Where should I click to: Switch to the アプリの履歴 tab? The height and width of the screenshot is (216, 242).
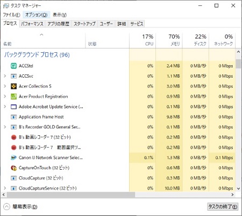click(x=58, y=24)
